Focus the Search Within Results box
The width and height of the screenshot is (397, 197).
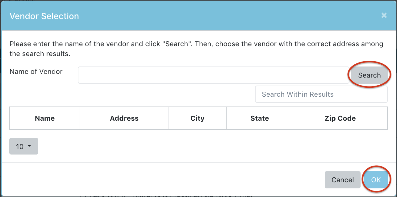[x=321, y=94]
